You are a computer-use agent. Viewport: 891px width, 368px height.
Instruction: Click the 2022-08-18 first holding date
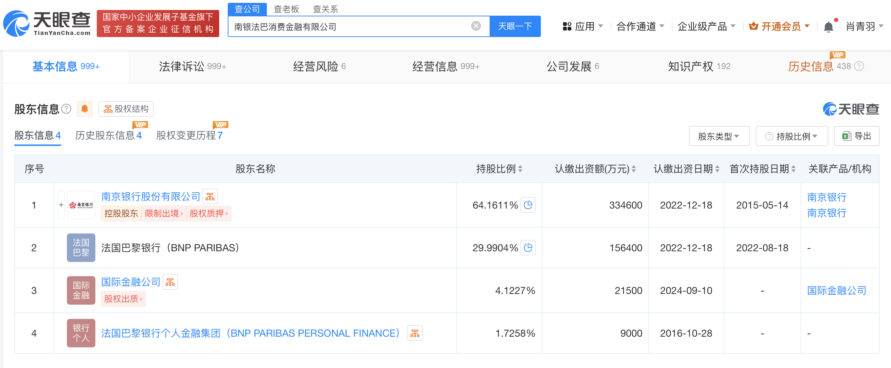pos(762,248)
